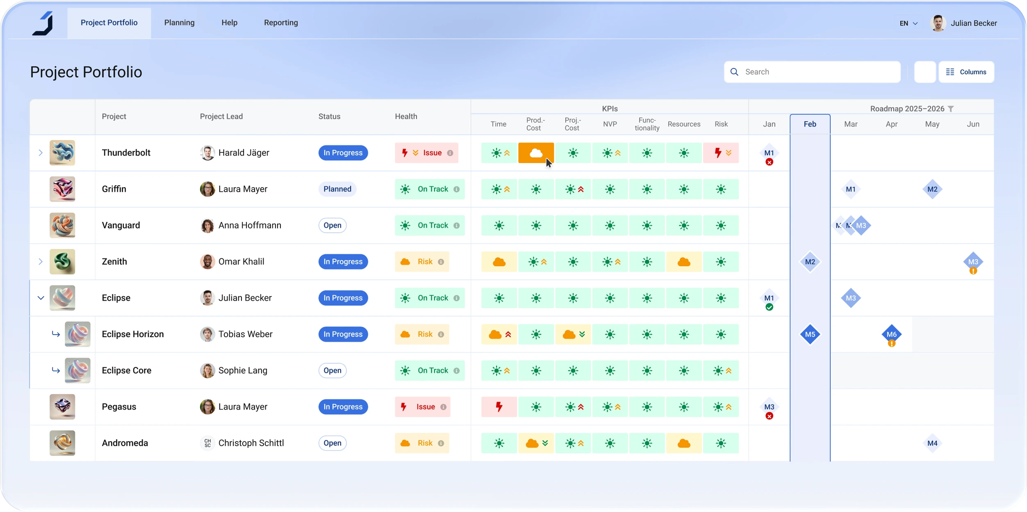1027x512 pixels.
Task: Click Vanguard's Open status badge
Action: [x=332, y=226]
